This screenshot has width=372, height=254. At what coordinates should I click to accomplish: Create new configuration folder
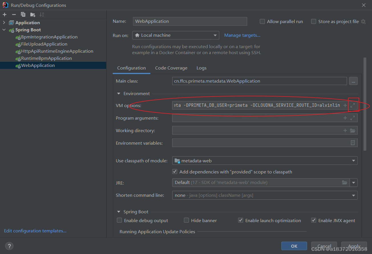(33, 15)
